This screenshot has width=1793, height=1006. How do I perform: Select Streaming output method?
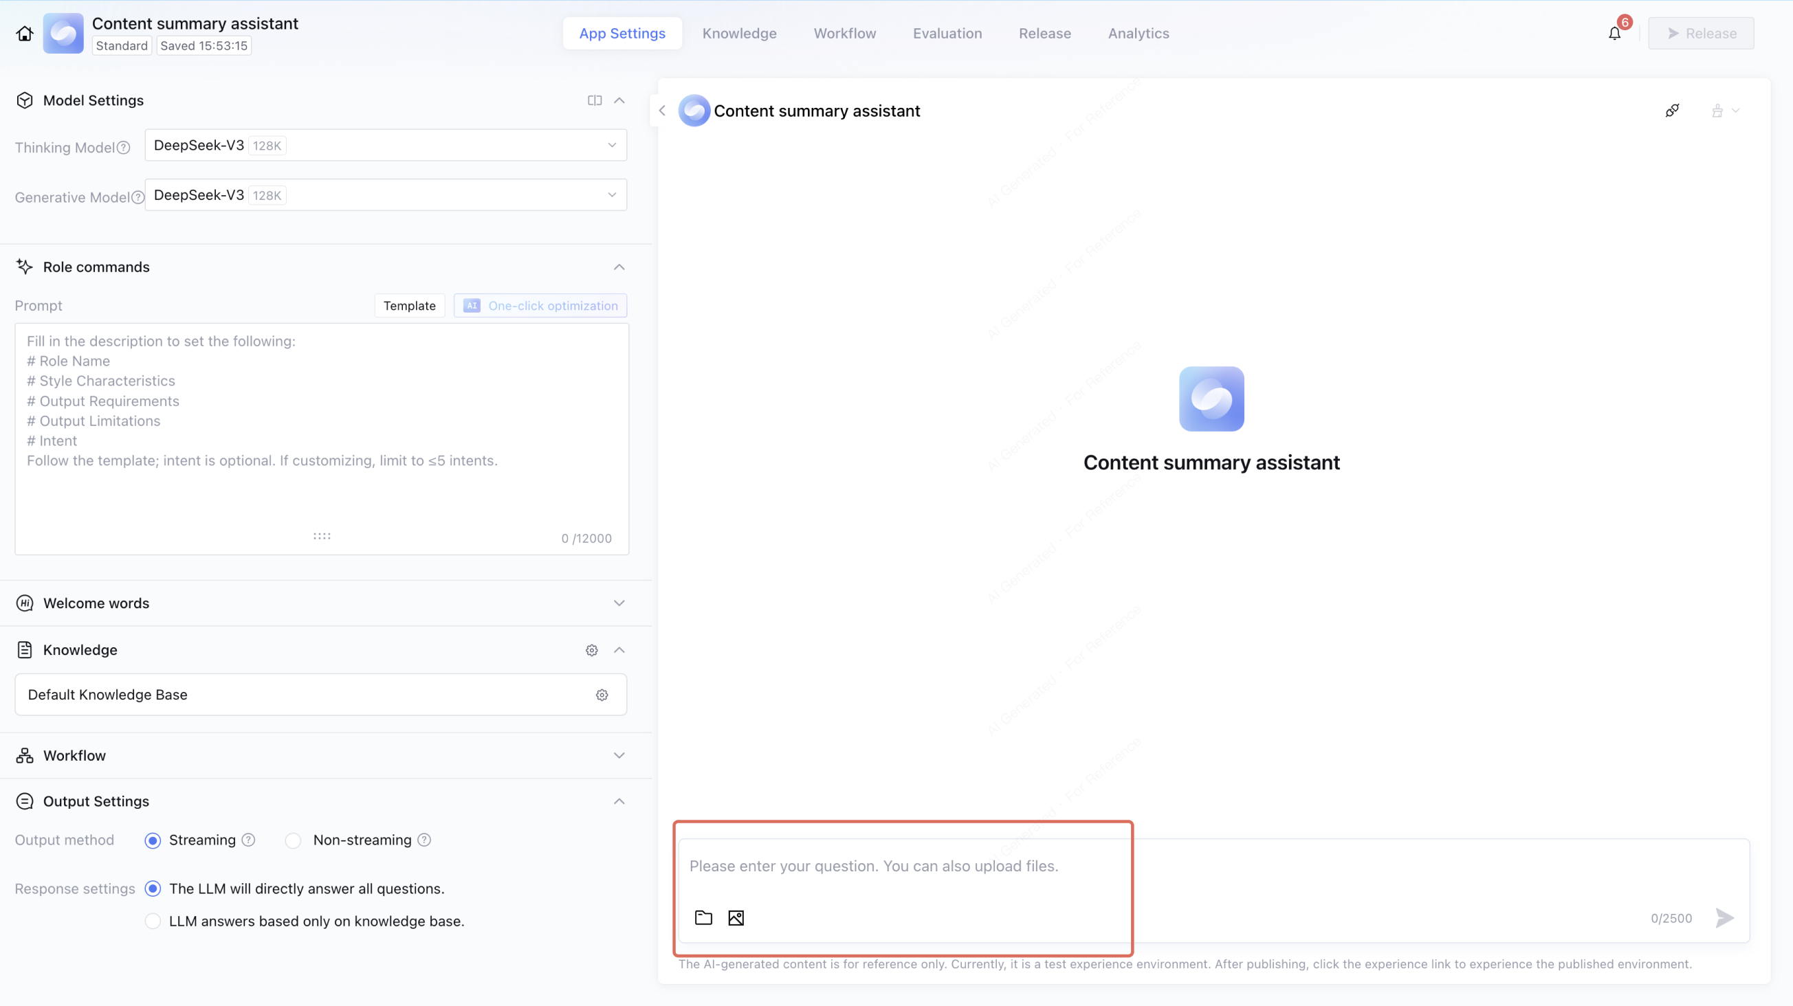pos(153,840)
